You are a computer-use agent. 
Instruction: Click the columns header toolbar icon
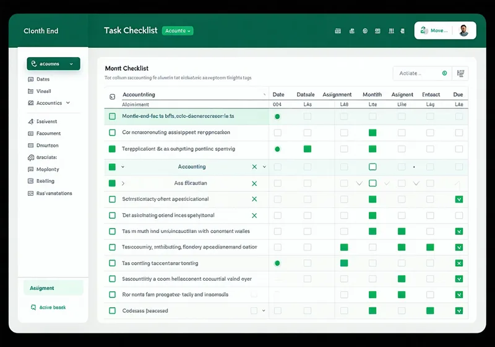click(391, 31)
